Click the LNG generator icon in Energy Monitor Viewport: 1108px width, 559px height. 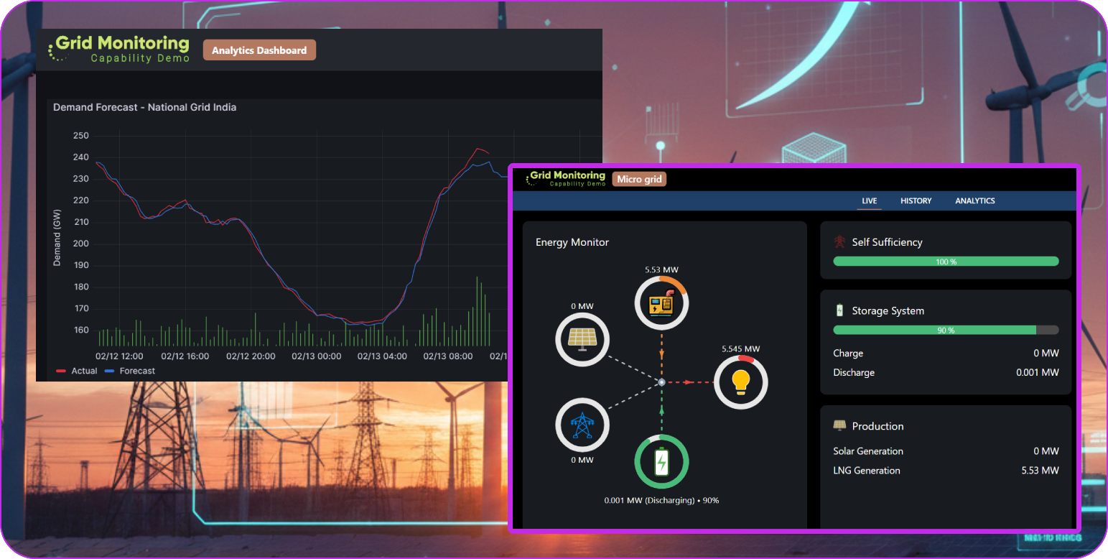661,302
